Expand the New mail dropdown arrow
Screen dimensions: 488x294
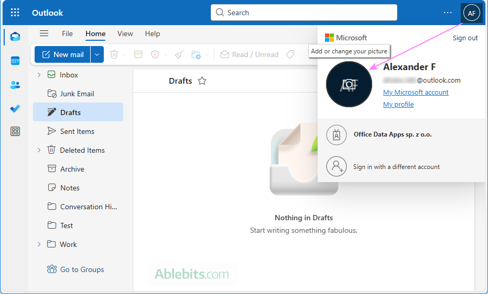click(x=97, y=54)
